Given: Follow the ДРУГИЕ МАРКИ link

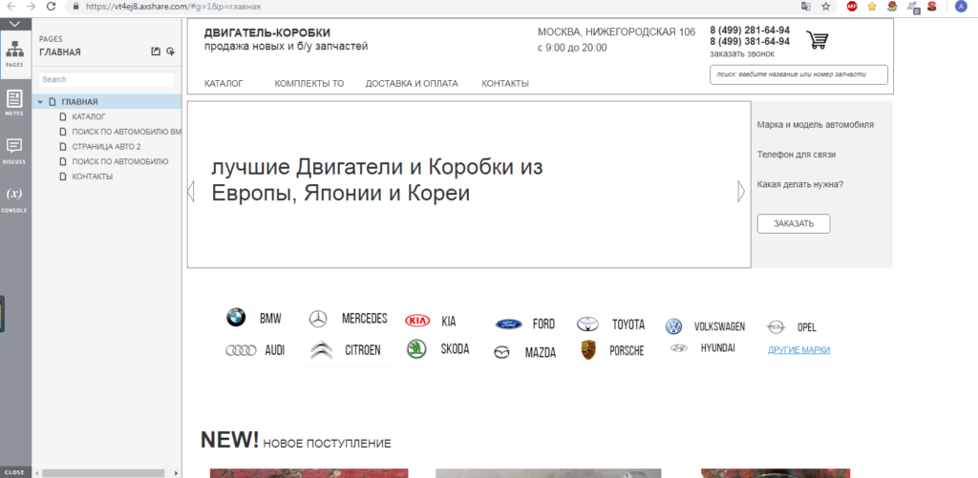Looking at the screenshot, I should pos(798,350).
